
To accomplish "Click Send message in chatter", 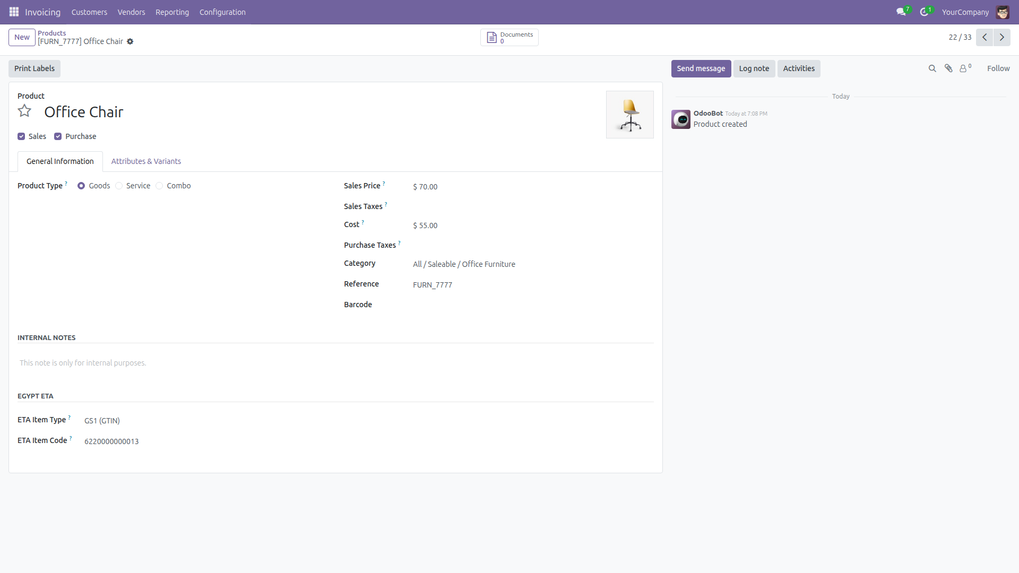I will tap(701, 68).
